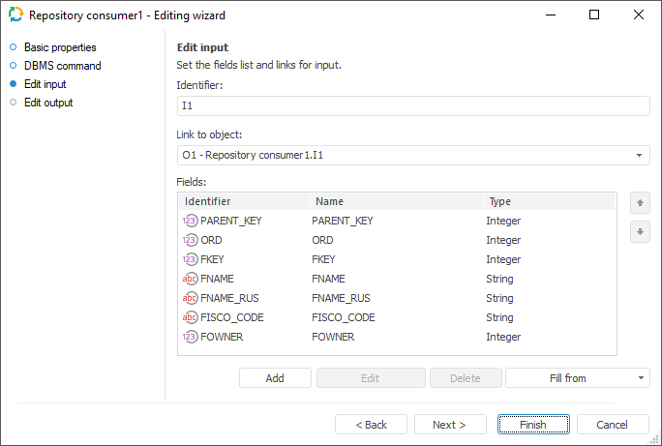Switch to the Edit output step

click(48, 103)
